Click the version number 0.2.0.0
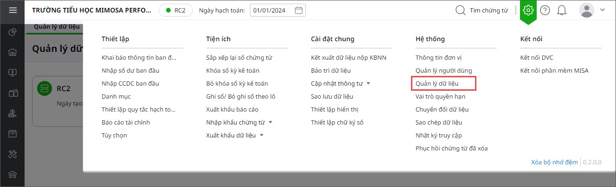Viewport: 616px width, 187px height. tap(592, 162)
